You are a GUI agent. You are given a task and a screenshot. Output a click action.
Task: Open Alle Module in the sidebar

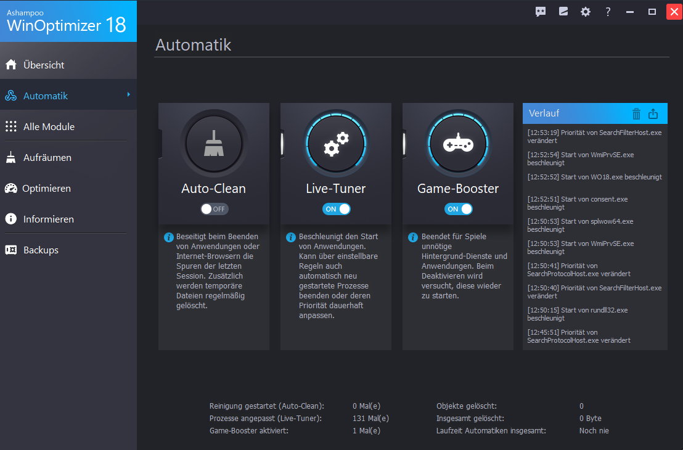click(x=49, y=126)
